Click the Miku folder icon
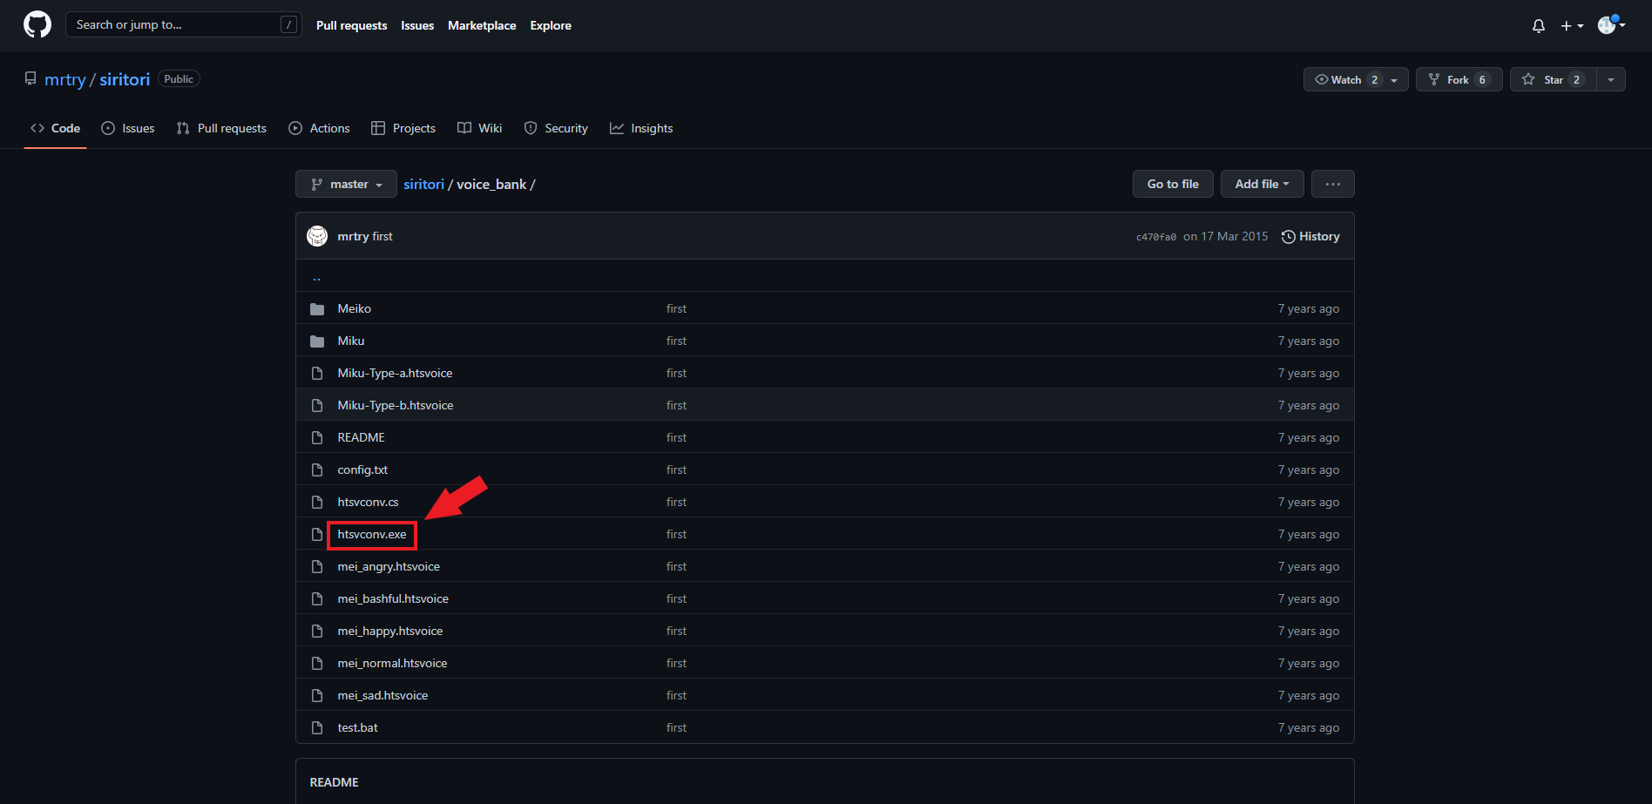 point(317,341)
